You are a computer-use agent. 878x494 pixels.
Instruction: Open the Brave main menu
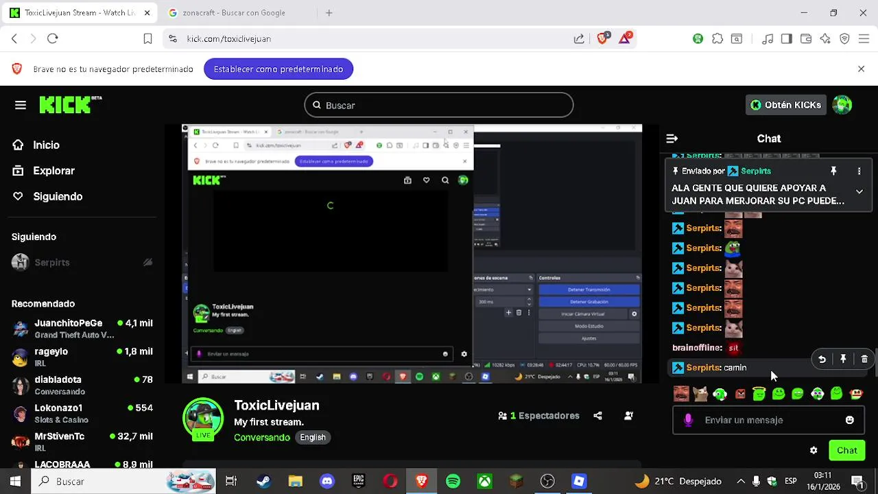point(864,39)
